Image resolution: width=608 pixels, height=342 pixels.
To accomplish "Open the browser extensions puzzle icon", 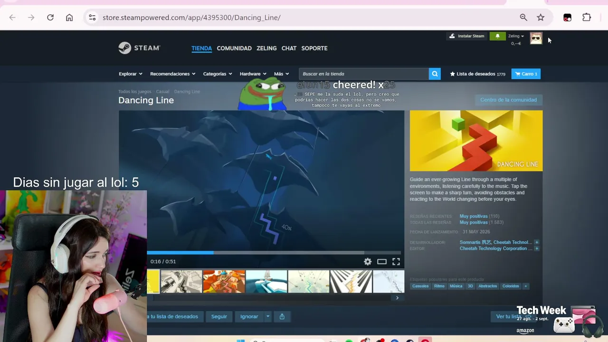I will [587, 18].
